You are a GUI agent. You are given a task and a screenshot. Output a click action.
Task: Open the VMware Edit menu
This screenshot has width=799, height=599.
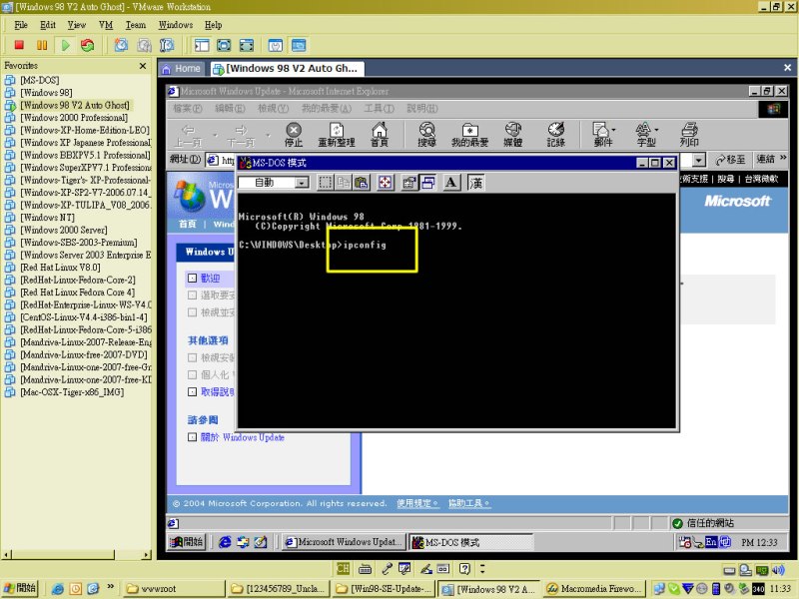[48, 25]
